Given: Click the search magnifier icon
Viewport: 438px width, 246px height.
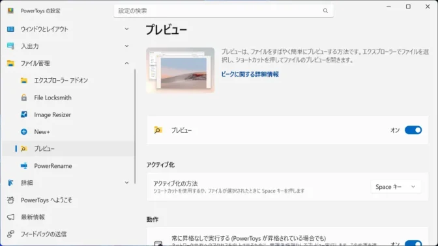Looking at the screenshot, I should [325, 10].
